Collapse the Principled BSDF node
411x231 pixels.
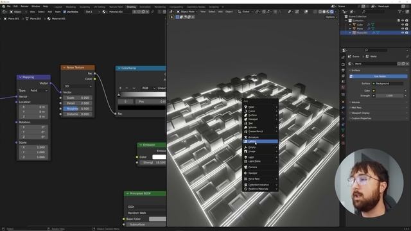pos(128,194)
